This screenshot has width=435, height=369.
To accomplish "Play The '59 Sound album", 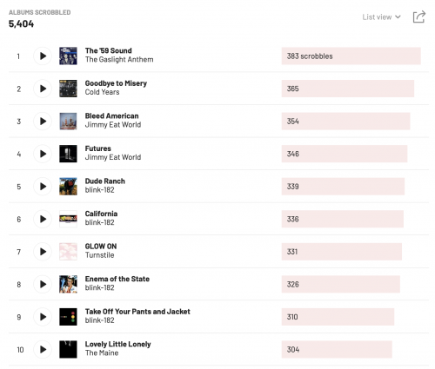I will 43,56.
